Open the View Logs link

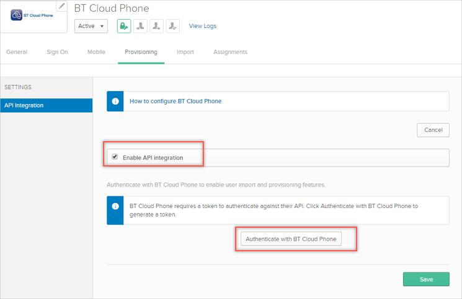(x=203, y=26)
